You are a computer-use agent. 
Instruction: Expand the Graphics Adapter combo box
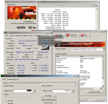click(104, 49)
